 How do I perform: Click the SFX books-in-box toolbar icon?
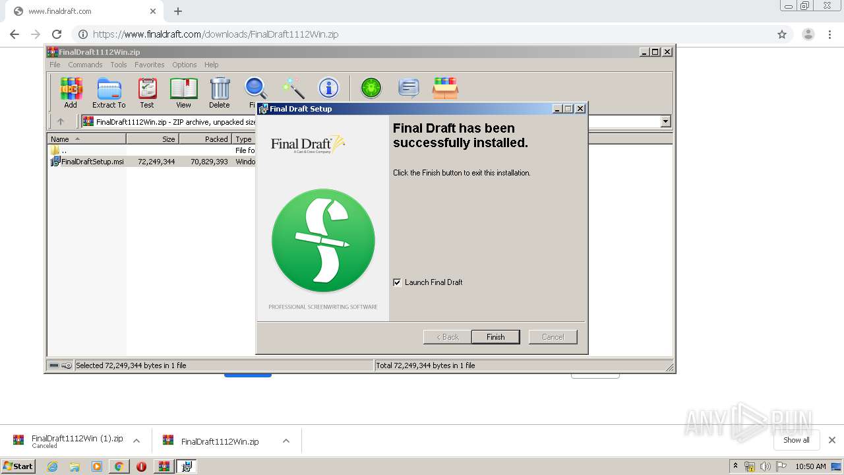pos(446,88)
